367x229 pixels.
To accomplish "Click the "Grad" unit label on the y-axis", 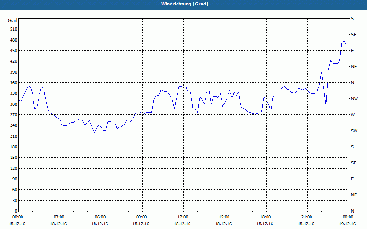I will [x=12, y=21].
